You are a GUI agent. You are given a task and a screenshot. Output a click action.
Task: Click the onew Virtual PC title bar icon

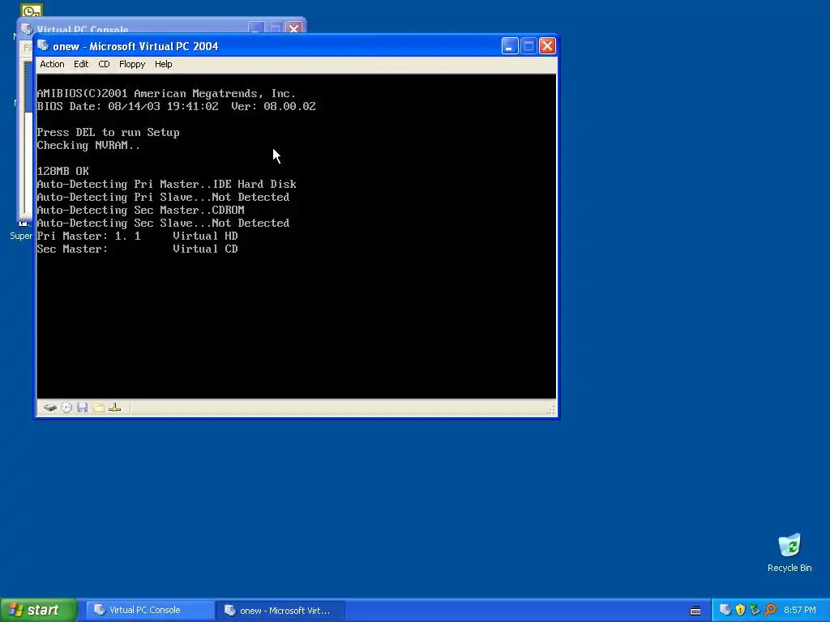tap(44, 46)
